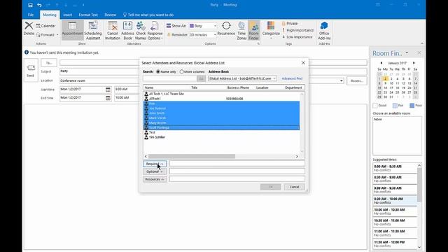The image size is (448, 252).
Task: Mark the meeting as Private
Action: [x=290, y=23]
